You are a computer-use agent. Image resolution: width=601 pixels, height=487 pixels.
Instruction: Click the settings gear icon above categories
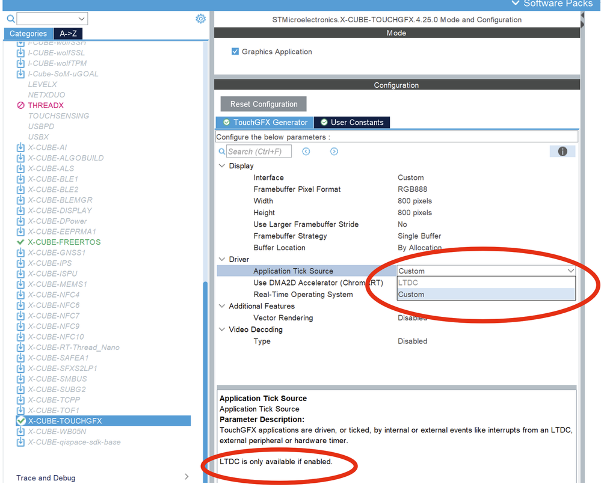(x=200, y=19)
